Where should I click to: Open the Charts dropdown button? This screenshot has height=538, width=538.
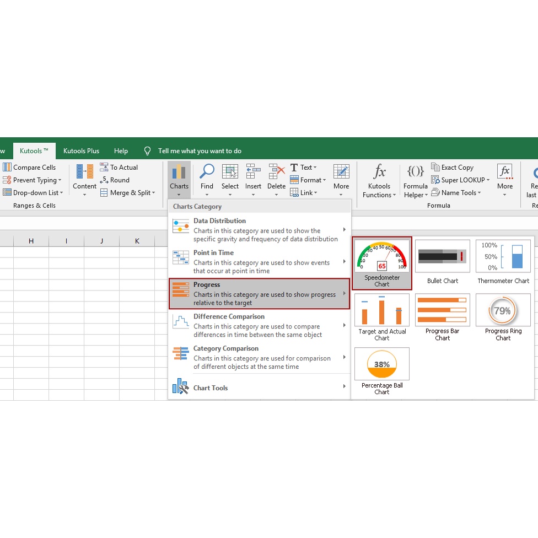tap(179, 177)
